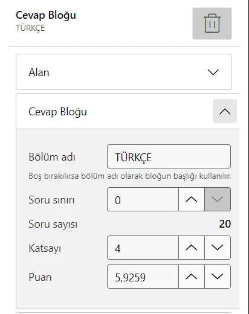Increase the Puan value

(192, 277)
